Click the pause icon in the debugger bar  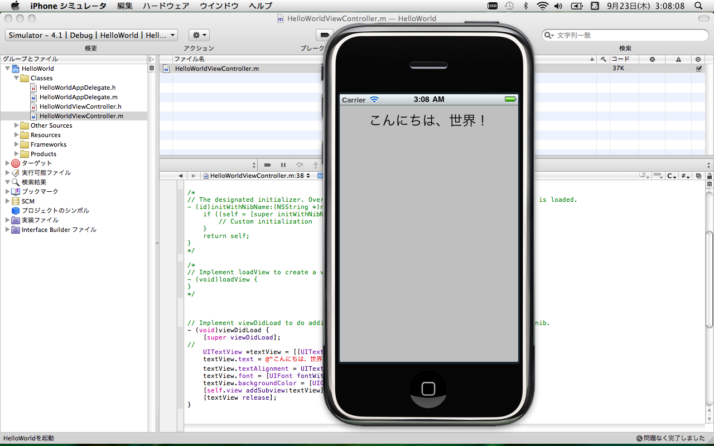283,165
